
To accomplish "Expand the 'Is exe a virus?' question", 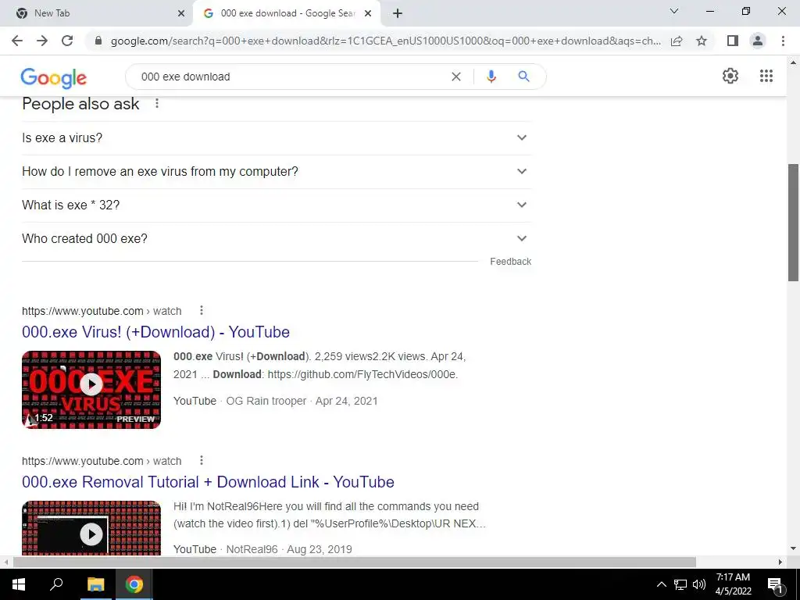I will (x=277, y=137).
